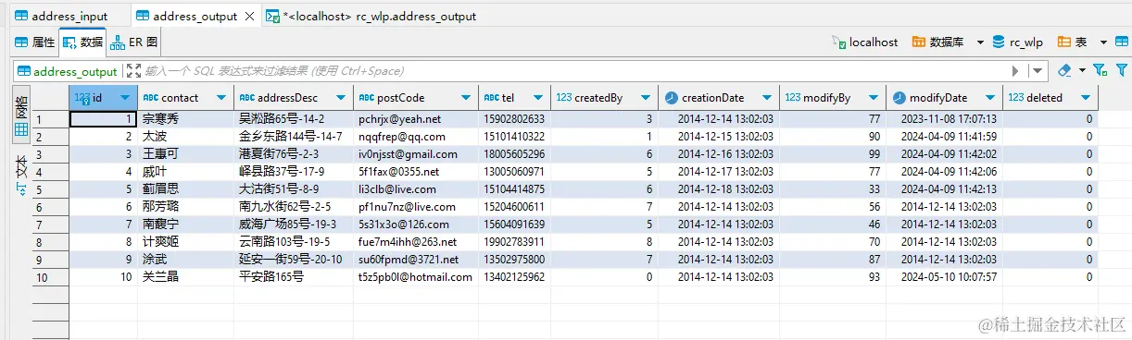Screen dimensions: 1132x340
Task: Select postCode cell pchrjx@yeah.net
Action: (x=416, y=119)
